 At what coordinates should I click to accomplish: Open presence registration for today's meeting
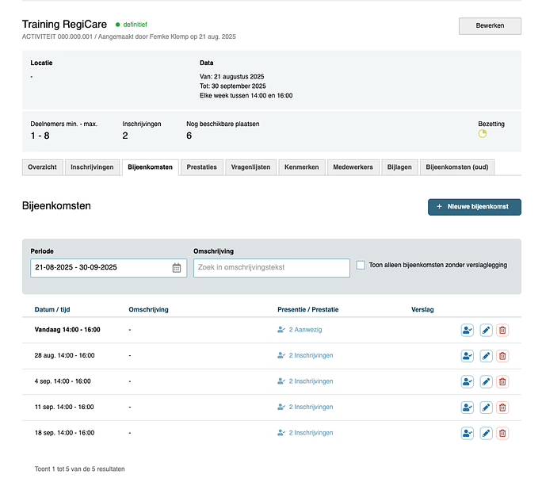[x=468, y=330]
